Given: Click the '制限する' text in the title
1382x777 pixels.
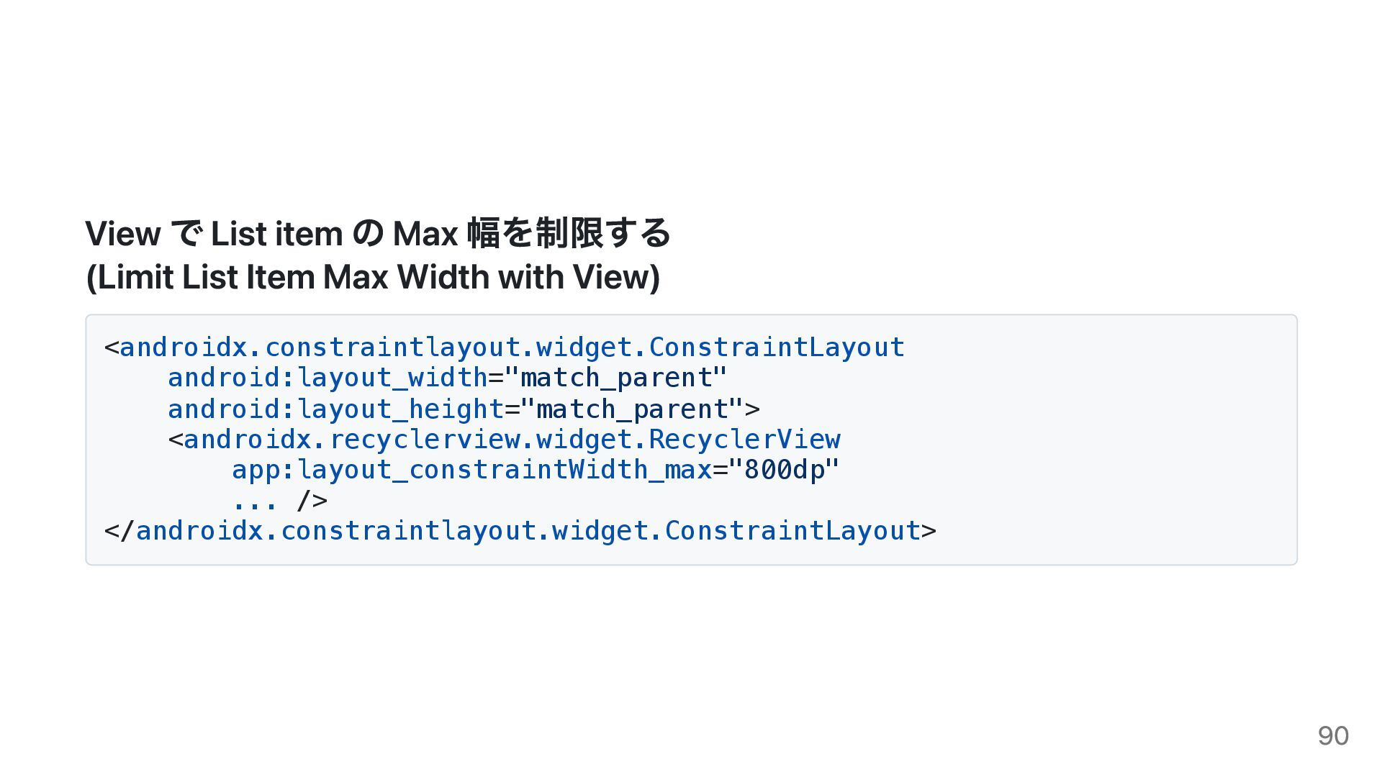Looking at the screenshot, I should pos(603,233).
